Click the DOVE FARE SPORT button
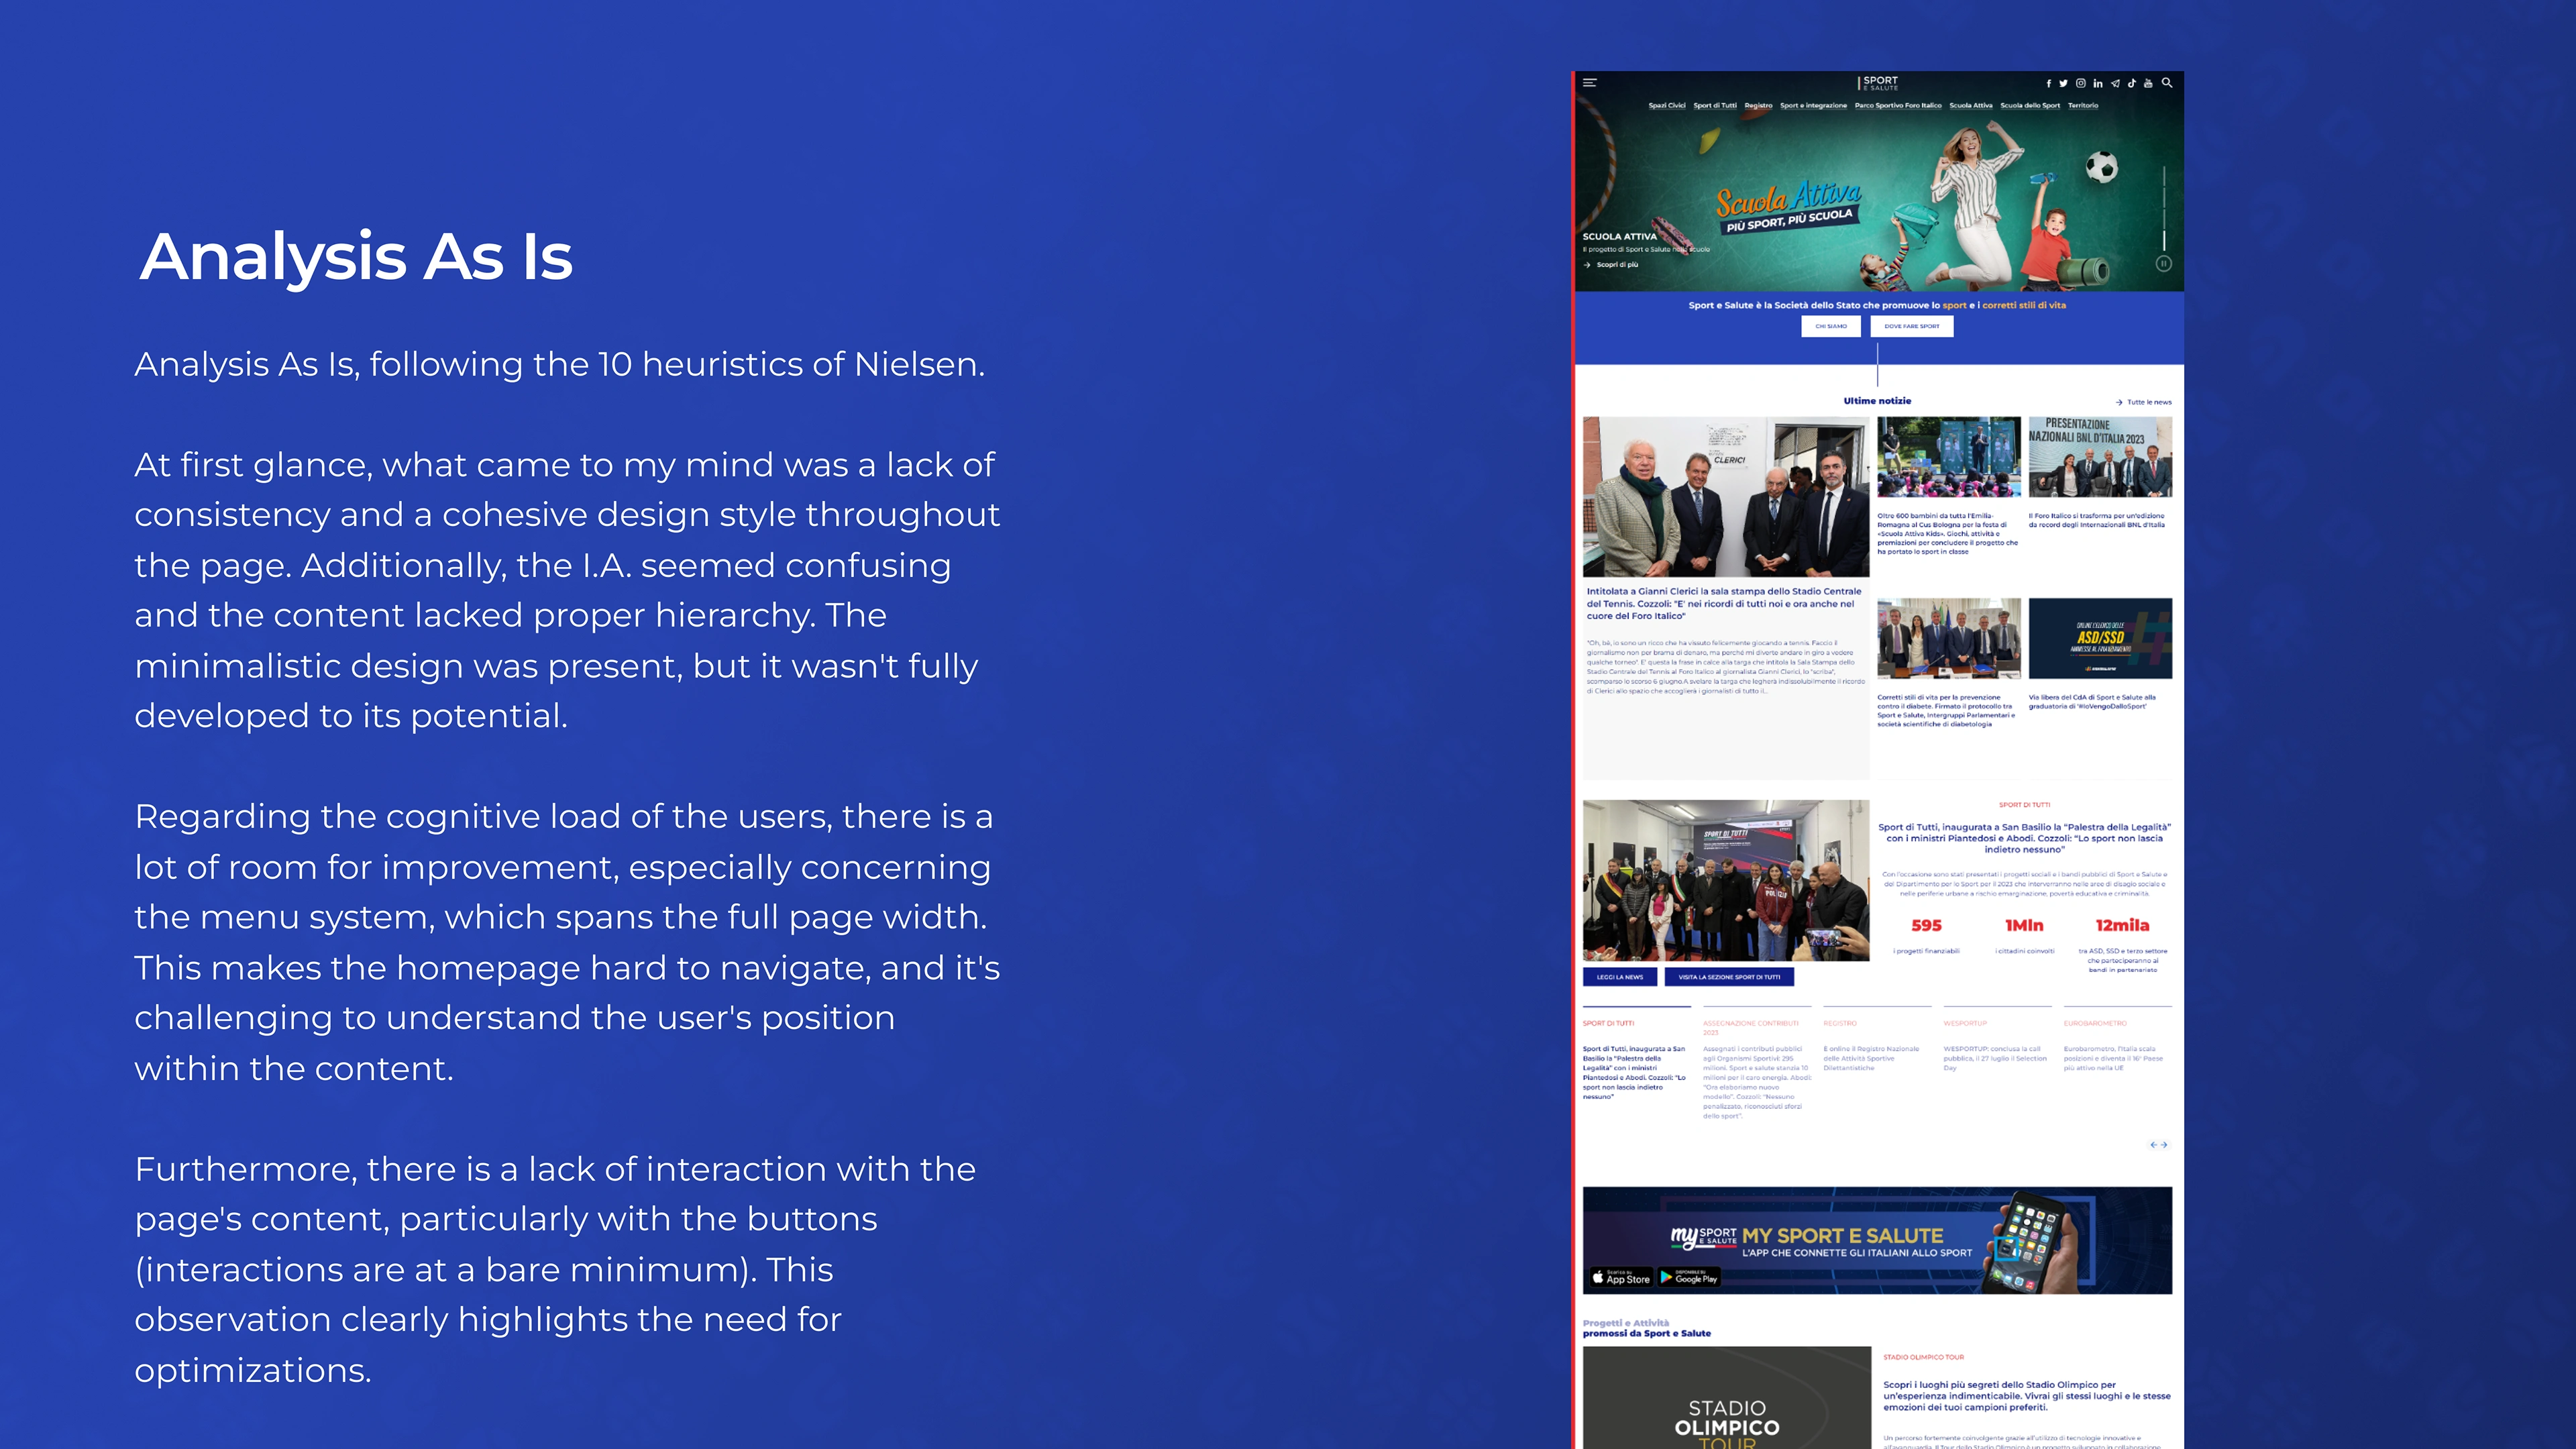Image resolution: width=2576 pixels, height=1449 pixels. click(1911, 326)
